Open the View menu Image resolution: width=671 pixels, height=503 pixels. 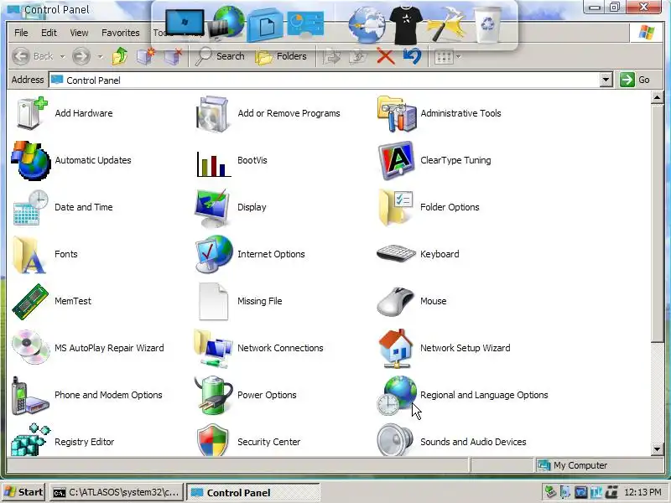click(79, 33)
